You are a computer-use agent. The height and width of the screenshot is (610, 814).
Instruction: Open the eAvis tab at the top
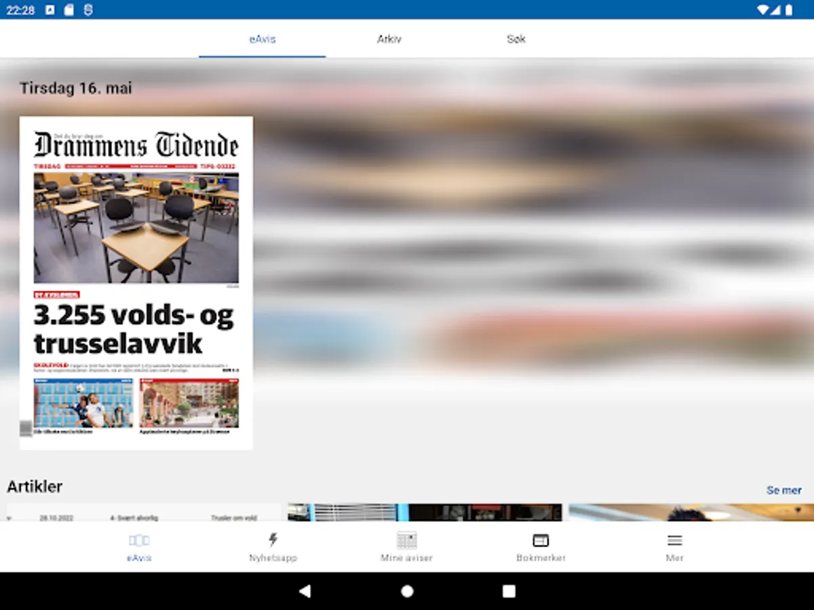[263, 39]
